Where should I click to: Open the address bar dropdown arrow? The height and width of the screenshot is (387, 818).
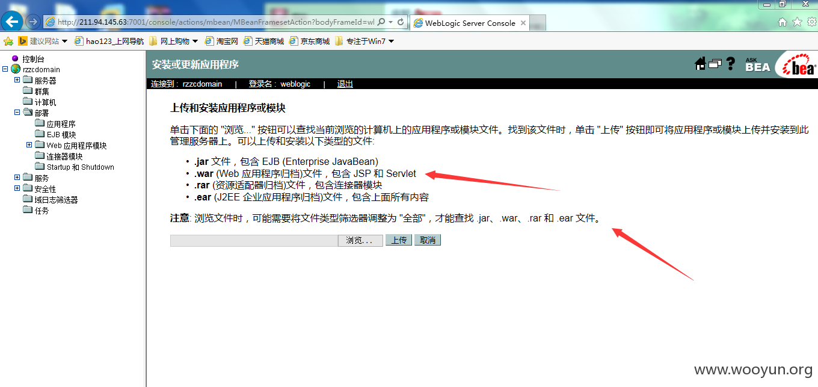coord(391,22)
